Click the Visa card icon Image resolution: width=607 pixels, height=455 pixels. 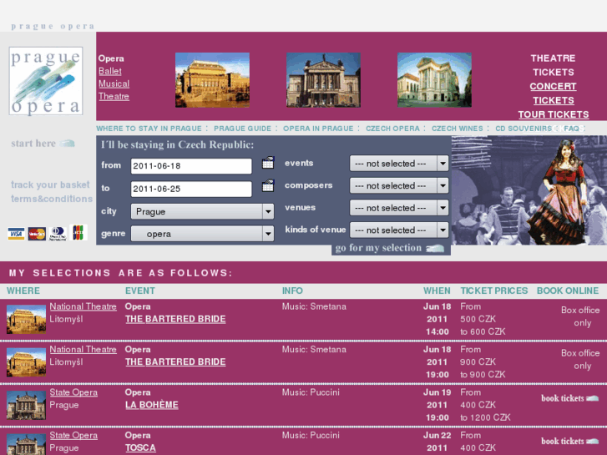click(x=16, y=234)
